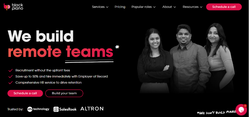
Task: Open the Resources menu label
Action: coord(190,7)
